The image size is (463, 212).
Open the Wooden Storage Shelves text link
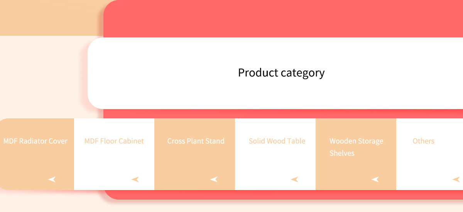(357, 147)
